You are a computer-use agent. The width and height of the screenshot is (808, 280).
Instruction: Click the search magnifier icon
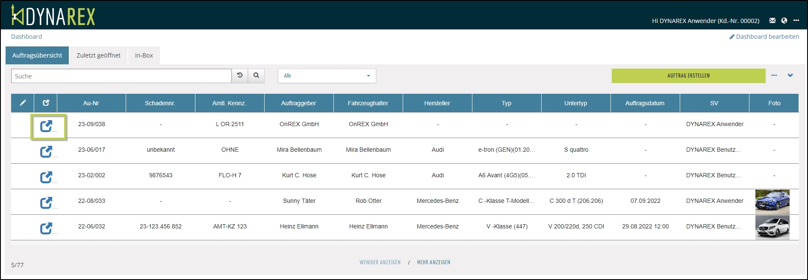pyautogui.click(x=256, y=75)
